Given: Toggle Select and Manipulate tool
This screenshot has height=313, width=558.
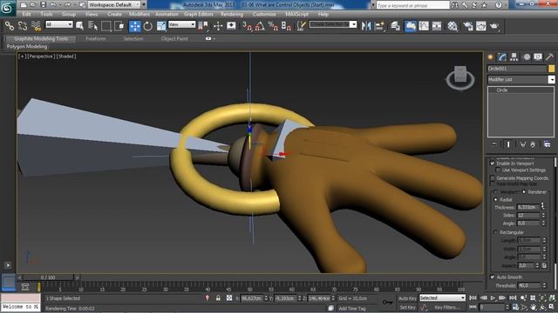Looking at the screenshot, I should coord(218,26).
